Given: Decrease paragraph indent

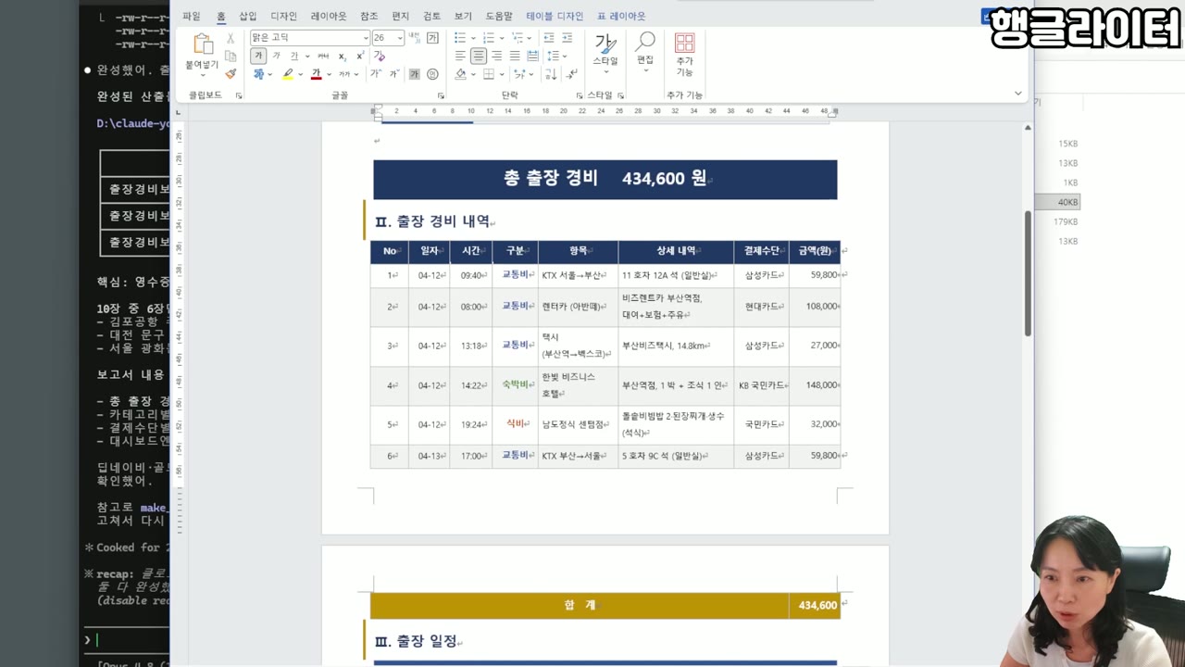Looking at the screenshot, I should 549,38.
